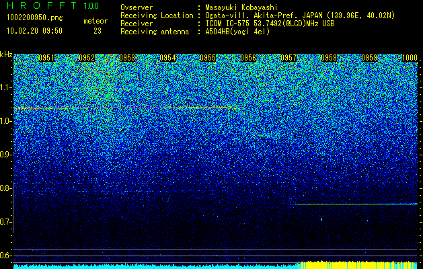Click the 0957 time marker
The width and height of the screenshot is (423, 269).
coord(289,58)
